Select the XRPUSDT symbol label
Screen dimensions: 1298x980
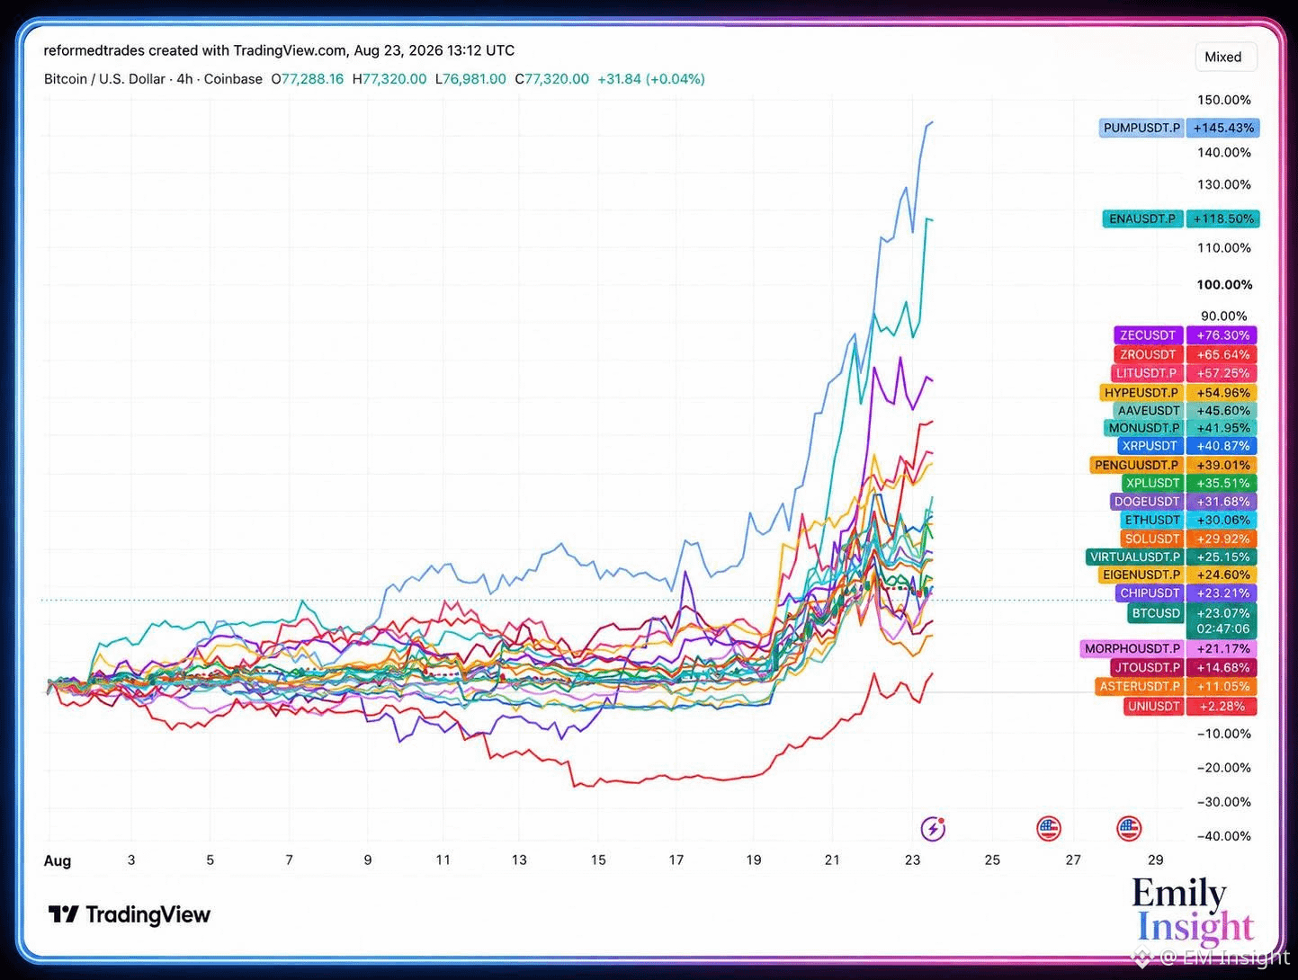(1150, 446)
